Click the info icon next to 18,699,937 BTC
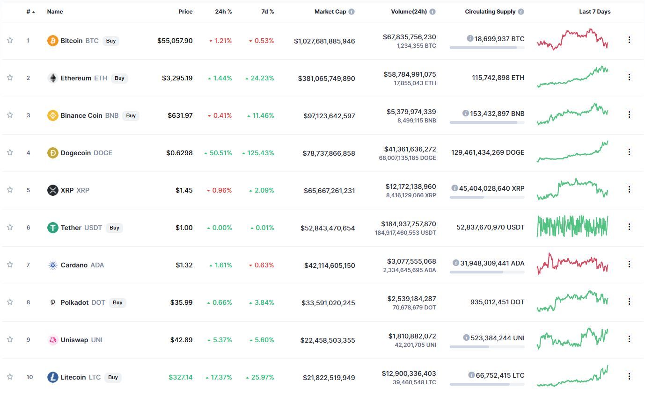Screen dimensions: 645x395 (470, 38)
